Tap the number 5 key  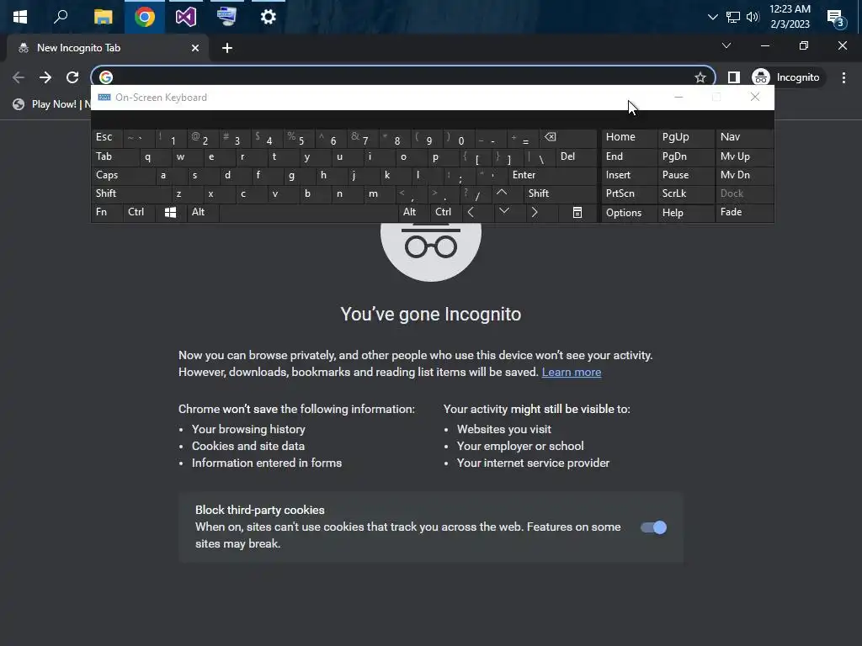click(299, 138)
